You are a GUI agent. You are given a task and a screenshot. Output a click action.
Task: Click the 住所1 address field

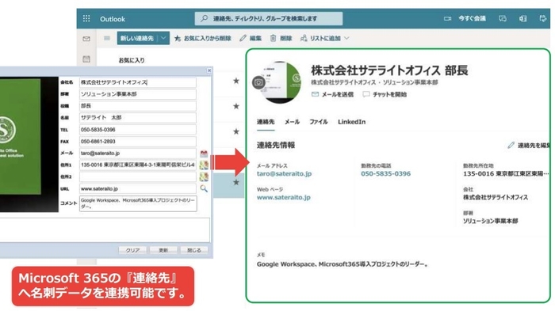coord(138,165)
